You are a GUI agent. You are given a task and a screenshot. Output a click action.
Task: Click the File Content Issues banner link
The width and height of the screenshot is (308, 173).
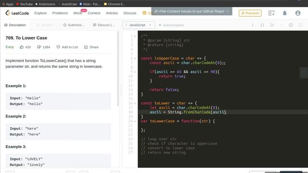tap(192, 11)
